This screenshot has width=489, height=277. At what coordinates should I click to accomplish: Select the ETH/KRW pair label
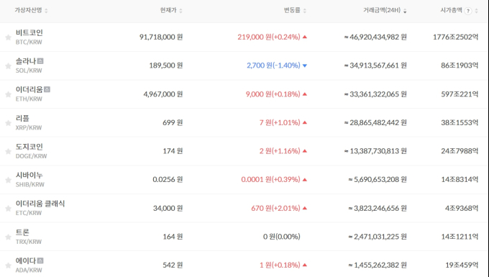pos(29,99)
